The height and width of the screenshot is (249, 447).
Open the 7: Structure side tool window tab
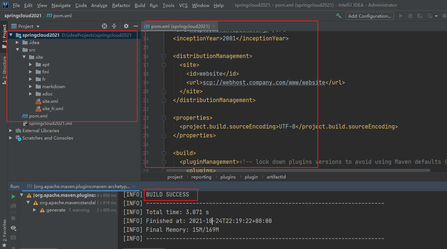click(x=4, y=70)
